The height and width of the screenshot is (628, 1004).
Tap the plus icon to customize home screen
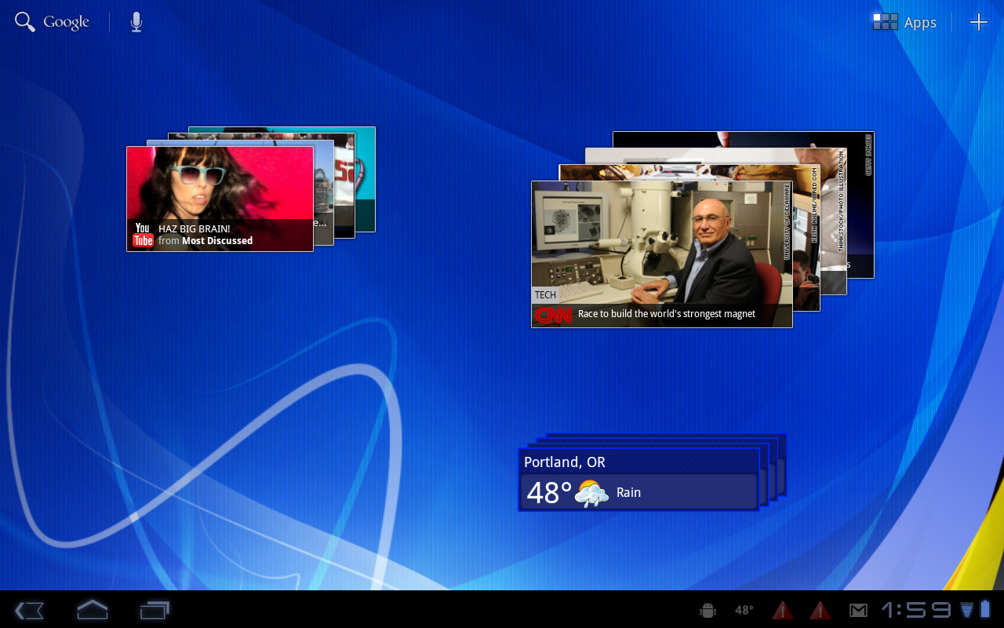(x=978, y=22)
